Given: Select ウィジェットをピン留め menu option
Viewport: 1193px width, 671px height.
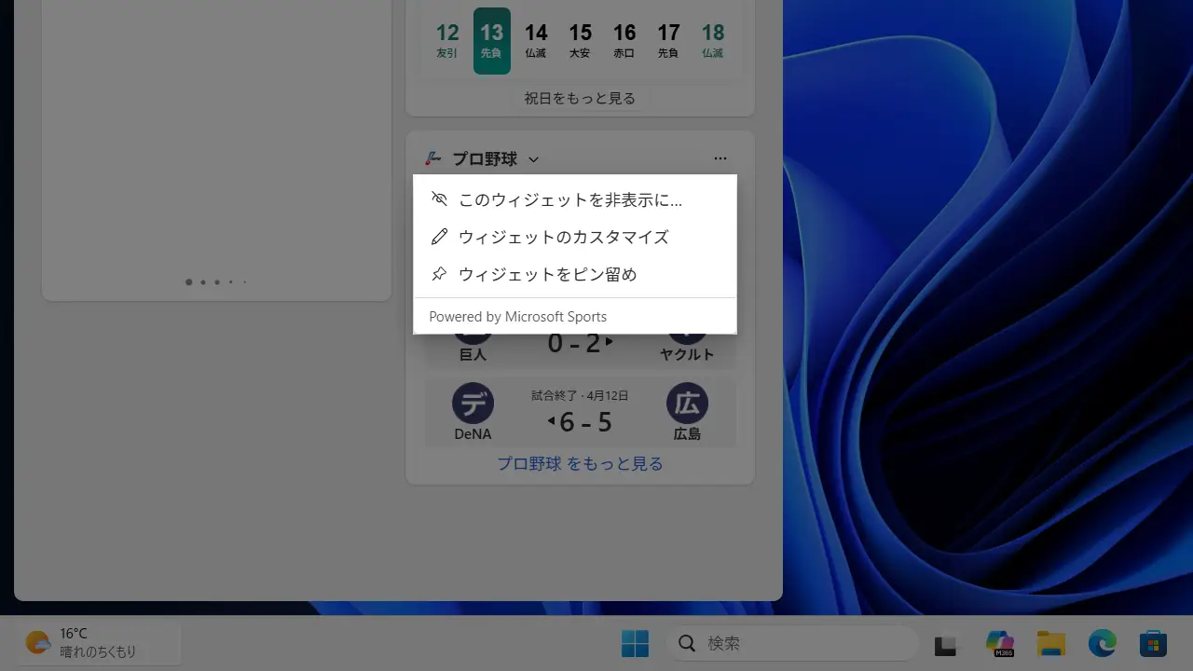Looking at the screenshot, I should point(547,274).
